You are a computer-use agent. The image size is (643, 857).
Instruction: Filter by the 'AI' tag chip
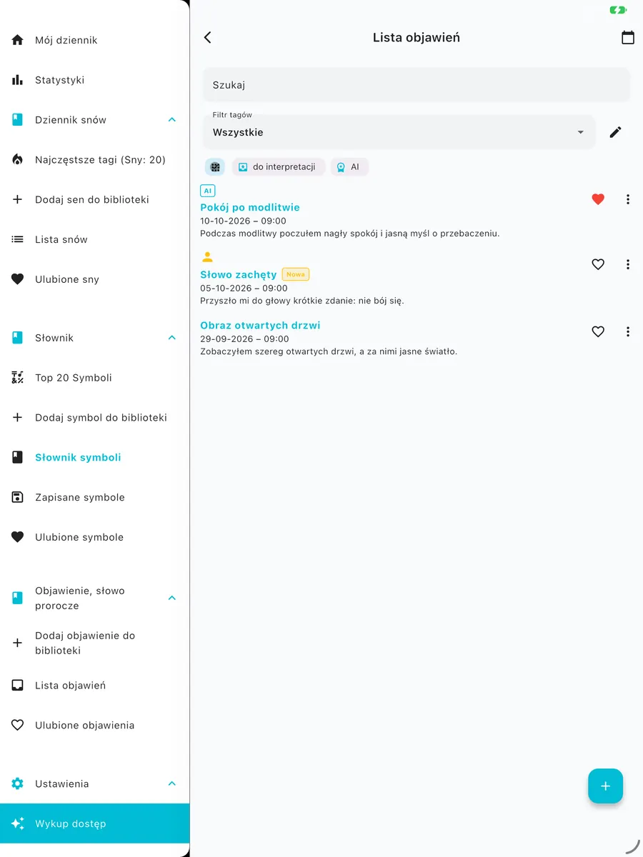pyautogui.click(x=349, y=167)
